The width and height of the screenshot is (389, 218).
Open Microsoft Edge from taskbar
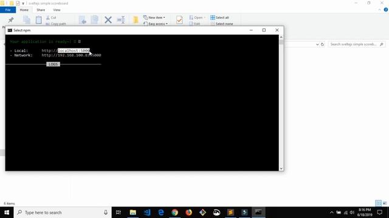point(161,213)
